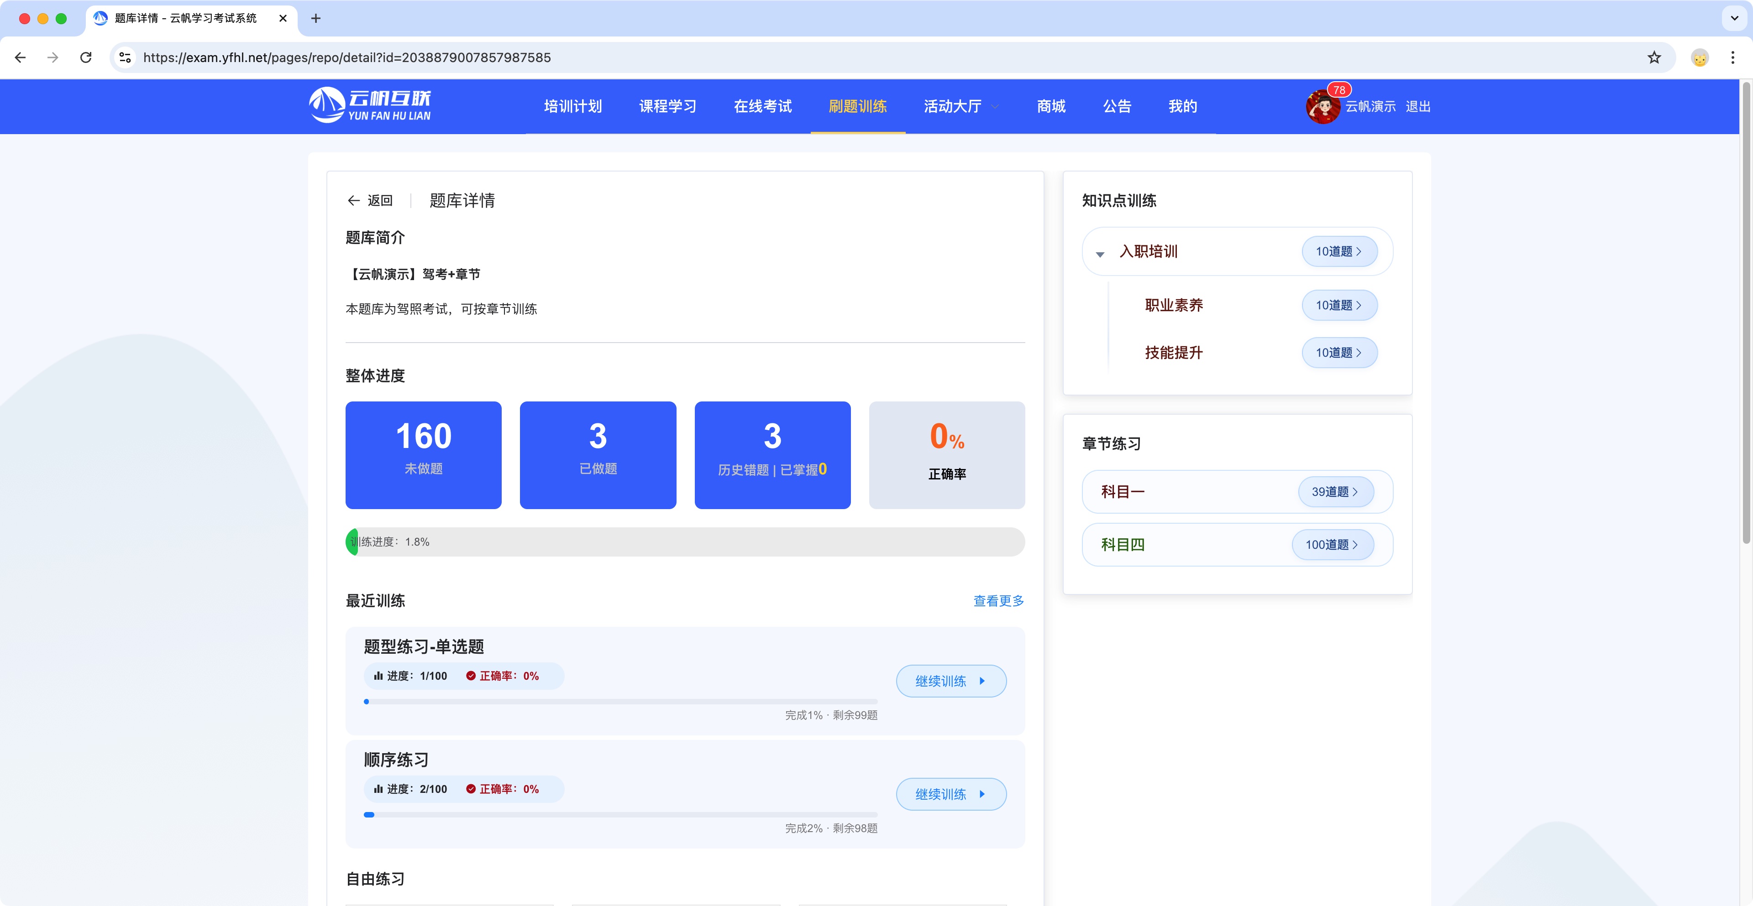1753x906 pixels.
Task: Click the page reload icon in the browser toolbar
Action: coord(86,57)
